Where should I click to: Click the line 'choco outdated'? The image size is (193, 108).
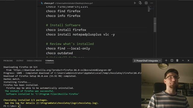(59, 53)
